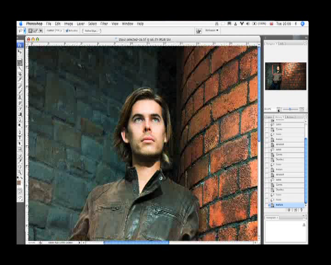Choose the Add to selection mode button
Image resolution: width=331 pixels, height=265 pixels.
click(x=34, y=31)
